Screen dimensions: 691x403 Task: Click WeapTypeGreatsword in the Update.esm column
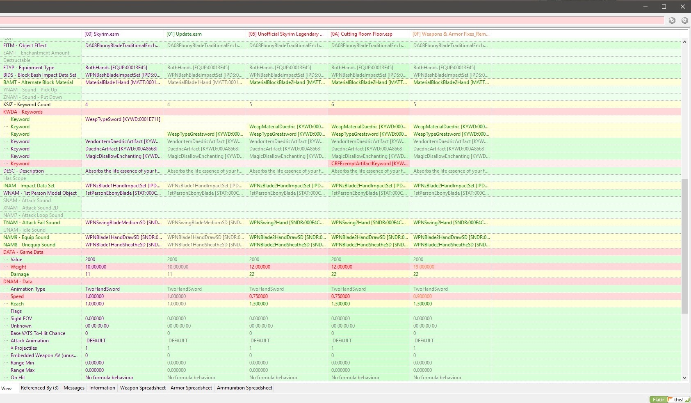tap(205, 134)
